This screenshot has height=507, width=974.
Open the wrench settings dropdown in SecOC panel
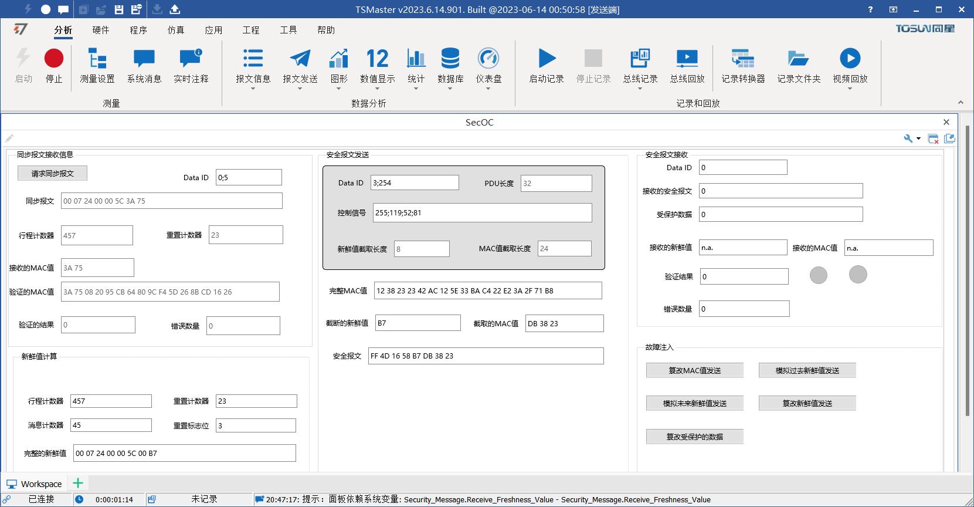(912, 138)
